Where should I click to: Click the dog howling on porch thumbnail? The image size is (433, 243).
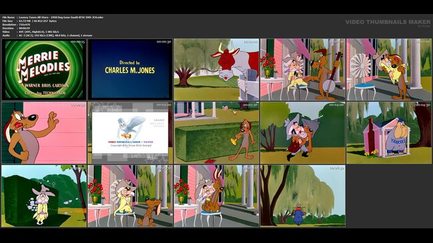point(130,196)
